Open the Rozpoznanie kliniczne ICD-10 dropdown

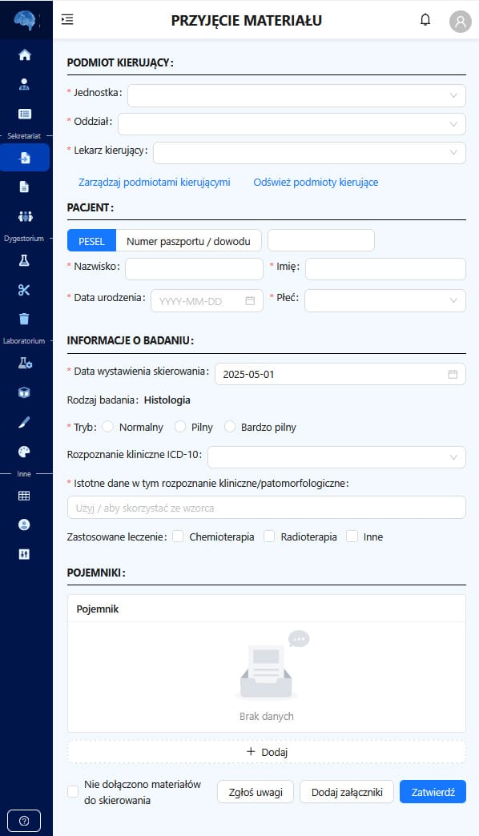click(x=336, y=457)
